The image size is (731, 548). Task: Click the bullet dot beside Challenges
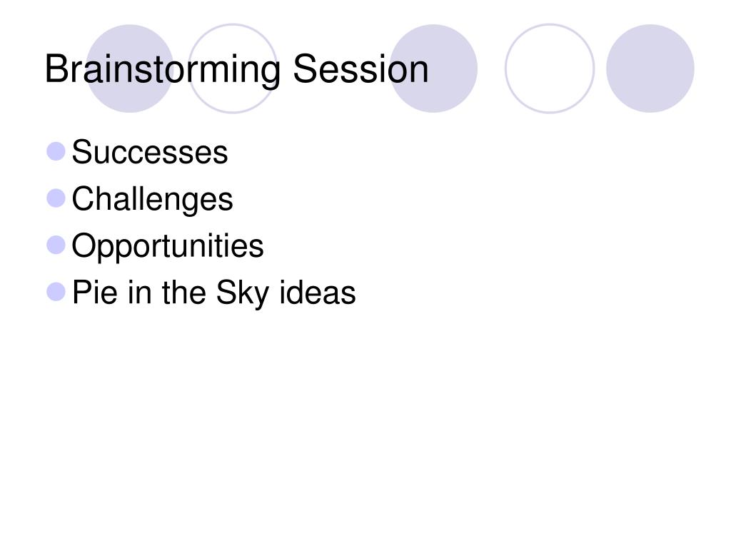point(56,198)
